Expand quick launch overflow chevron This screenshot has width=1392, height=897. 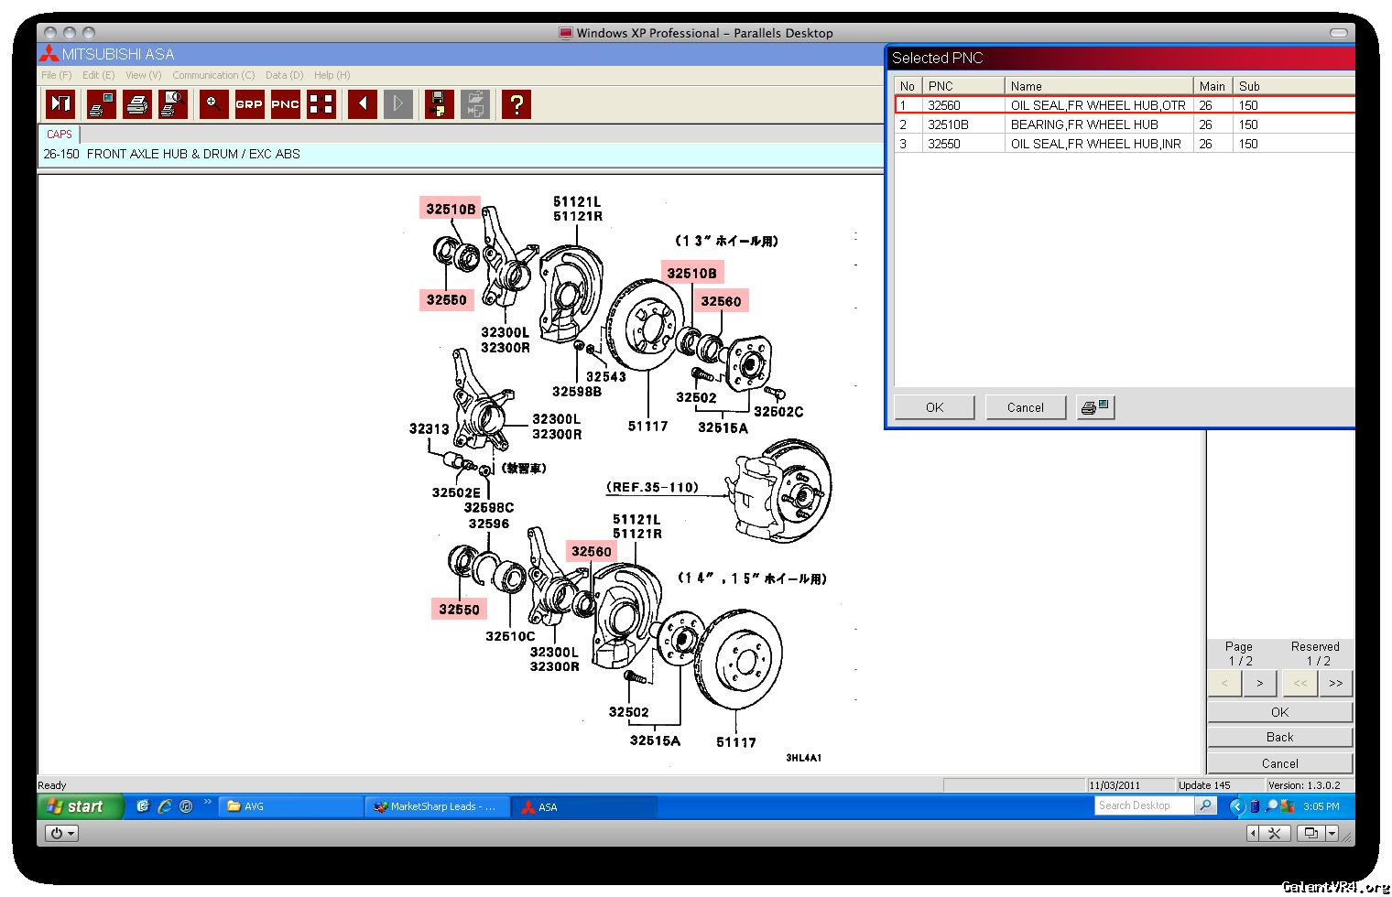pyautogui.click(x=207, y=803)
